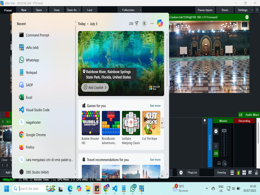Click the Master channel info button
The width and height of the screenshot is (260, 195).
[x=216, y=146]
